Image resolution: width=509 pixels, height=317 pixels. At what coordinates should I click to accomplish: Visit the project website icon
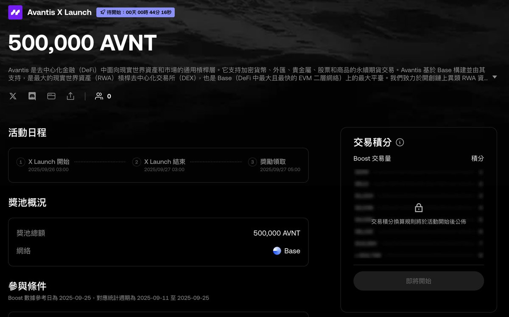coord(51,96)
